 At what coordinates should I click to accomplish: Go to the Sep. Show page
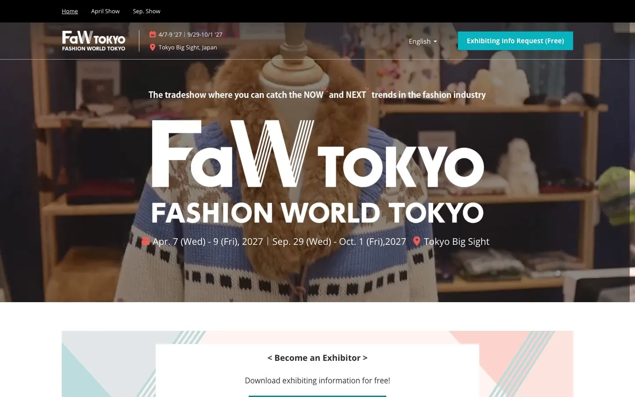click(146, 11)
